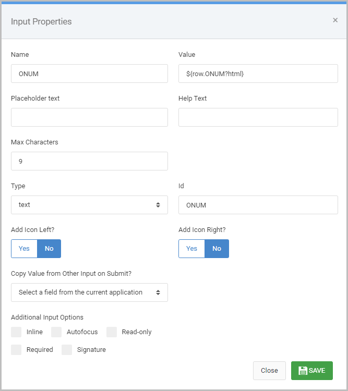Image resolution: width=348 pixels, height=391 pixels.
Task: Click the Id input field
Action: tap(258, 205)
